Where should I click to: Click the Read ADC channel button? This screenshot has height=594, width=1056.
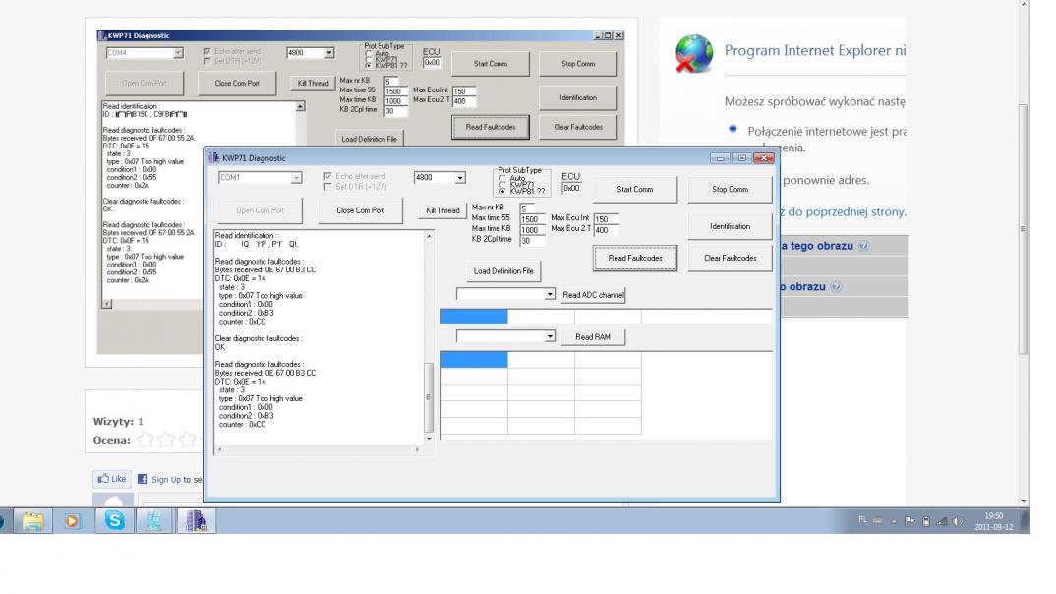point(593,294)
